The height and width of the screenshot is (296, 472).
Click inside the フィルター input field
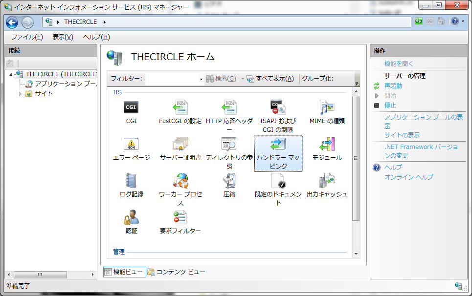pos(172,79)
